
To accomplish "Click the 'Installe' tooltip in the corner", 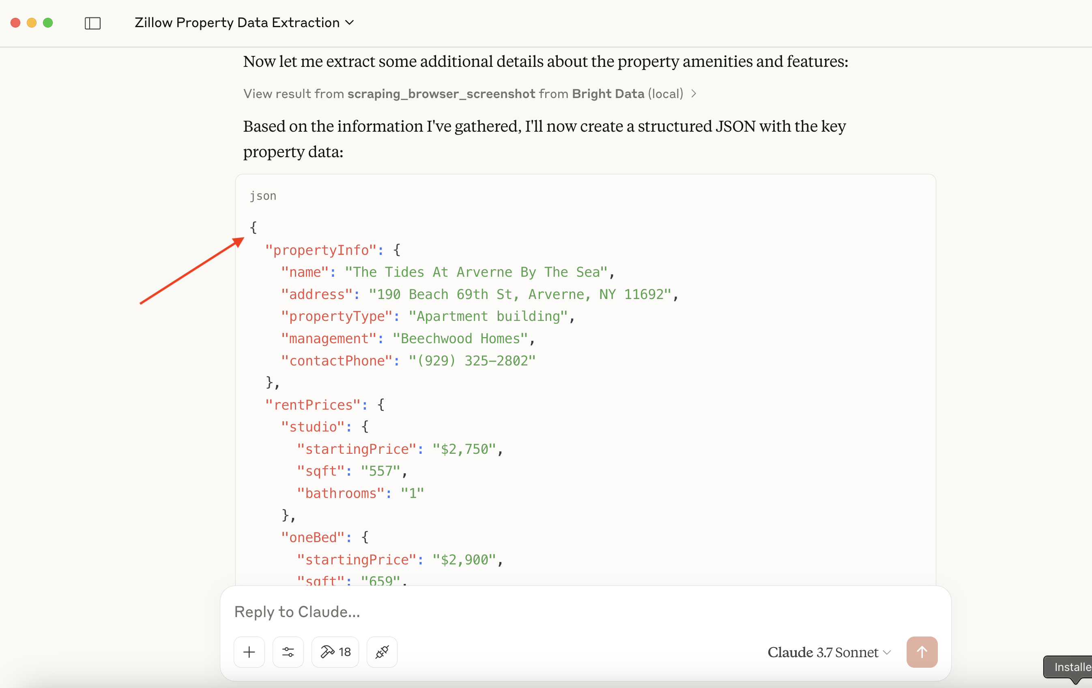I will point(1071,667).
